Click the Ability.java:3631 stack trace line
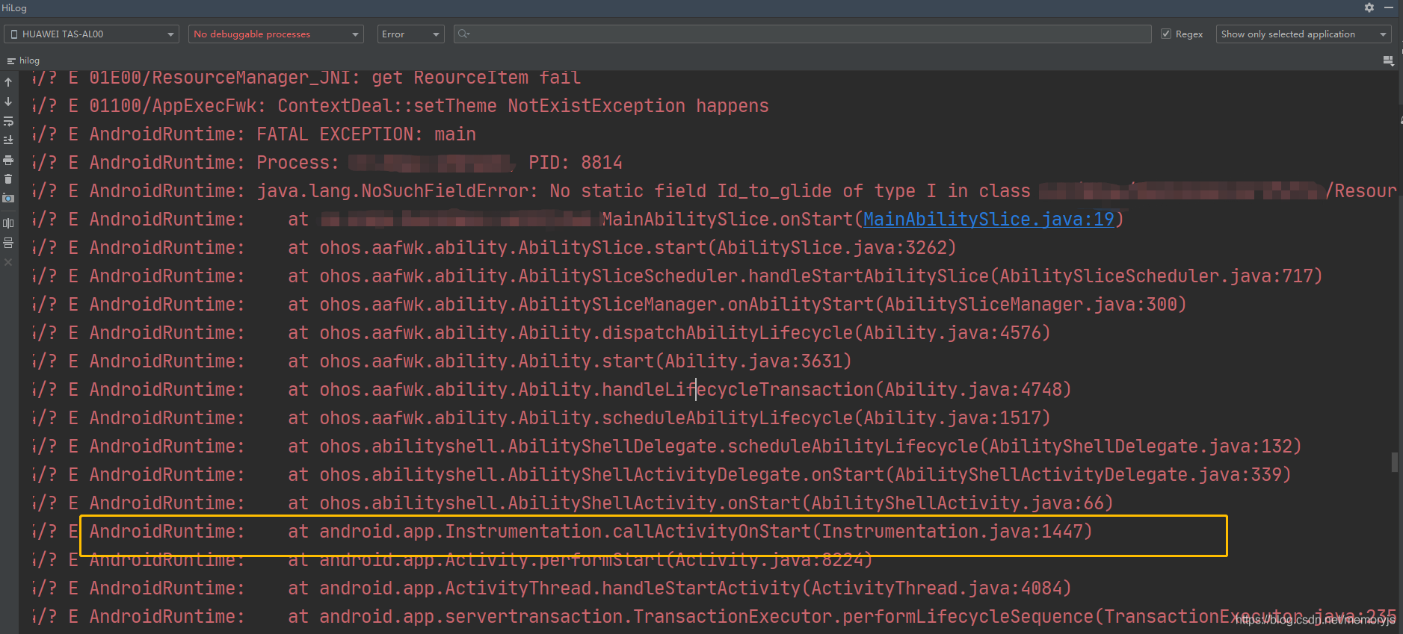 click(x=443, y=361)
